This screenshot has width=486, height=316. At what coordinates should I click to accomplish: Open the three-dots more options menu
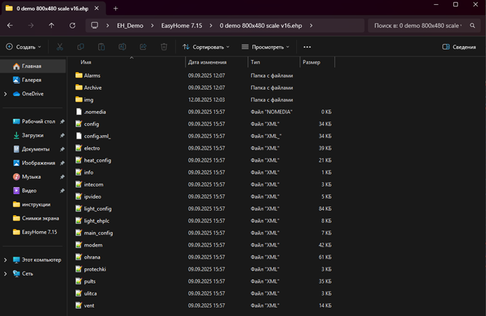tap(307, 47)
